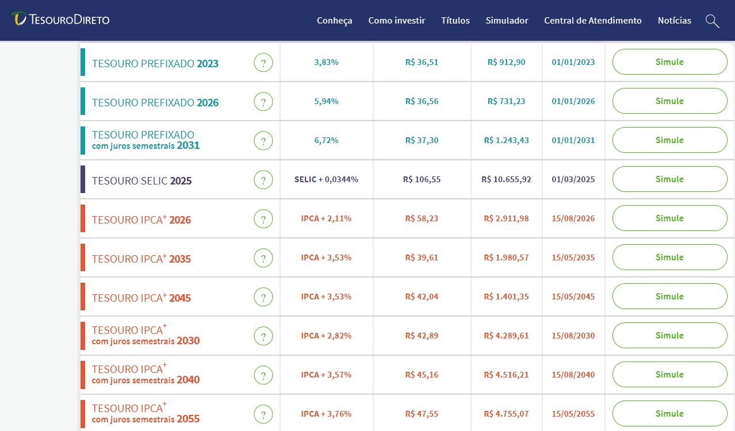This screenshot has height=431, width=735.
Task: Open help icon for Tesouro IPCA+ 2045
Action: pyautogui.click(x=263, y=297)
